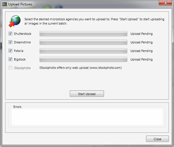Click the Bigstock label
The width and height of the screenshot is (174, 147).
point(20,59)
